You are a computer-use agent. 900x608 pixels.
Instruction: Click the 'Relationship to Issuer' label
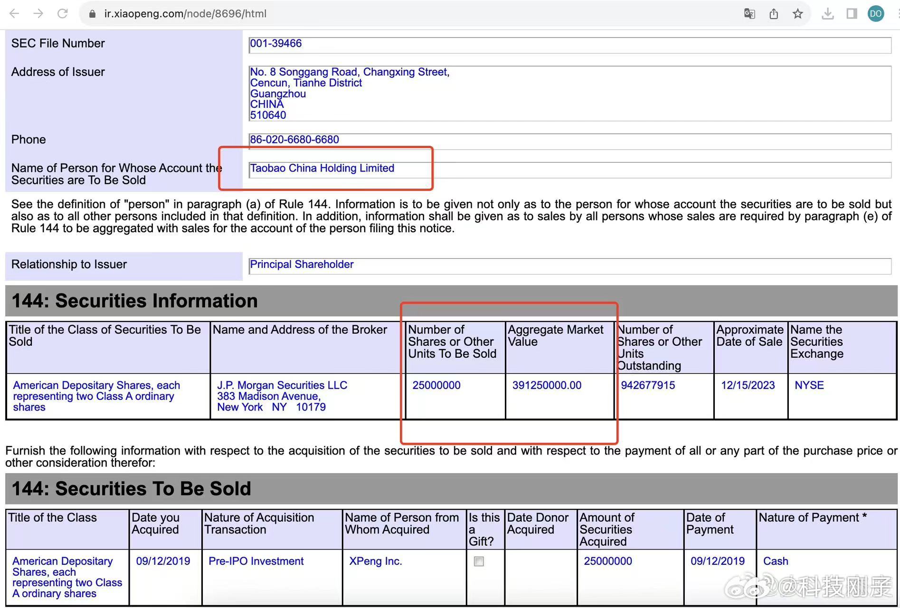pyautogui.click(x=69, y=264)
